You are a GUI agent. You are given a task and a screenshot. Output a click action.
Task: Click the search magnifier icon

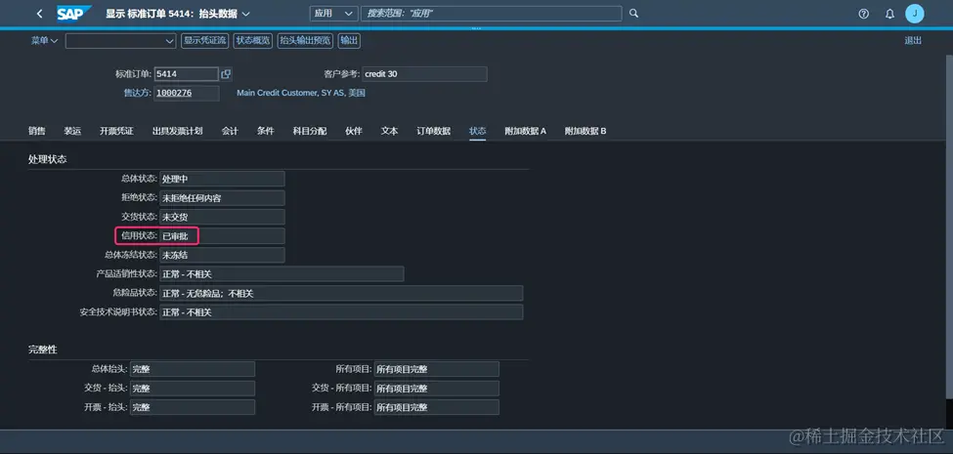pyautogui.click(x=633, y=14)
